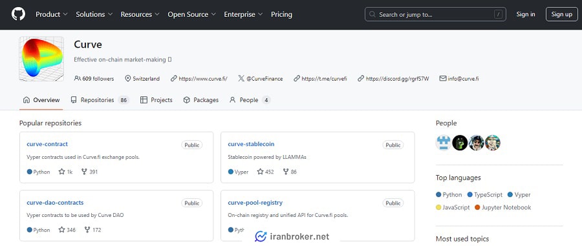Open the fourth member avatar in People
This screenshot has height=246, width=582.
[x=493, y=143]
